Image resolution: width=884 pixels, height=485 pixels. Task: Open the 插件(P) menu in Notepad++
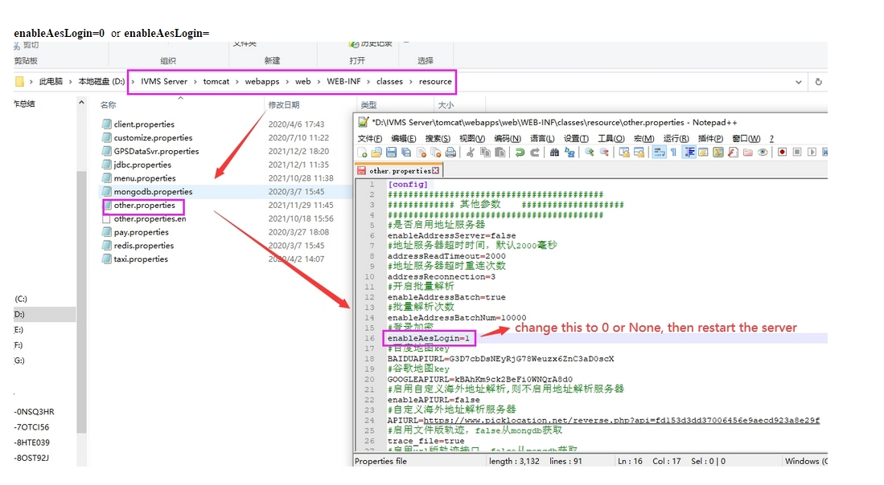click(x=710, y=138)
